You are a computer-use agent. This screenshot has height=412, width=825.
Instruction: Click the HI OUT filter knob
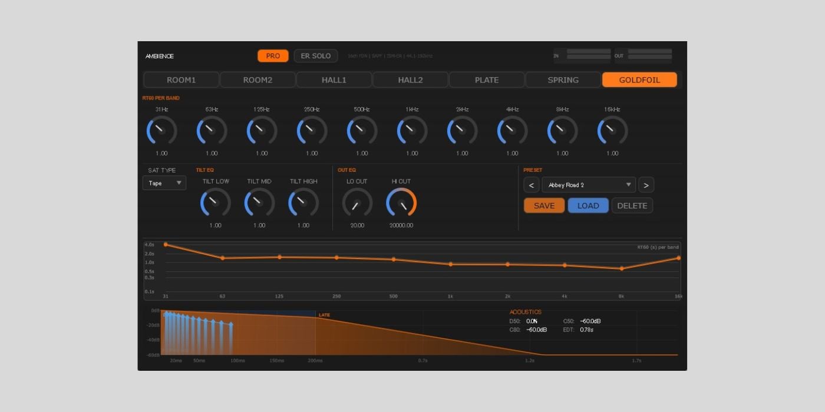(401, 202)
